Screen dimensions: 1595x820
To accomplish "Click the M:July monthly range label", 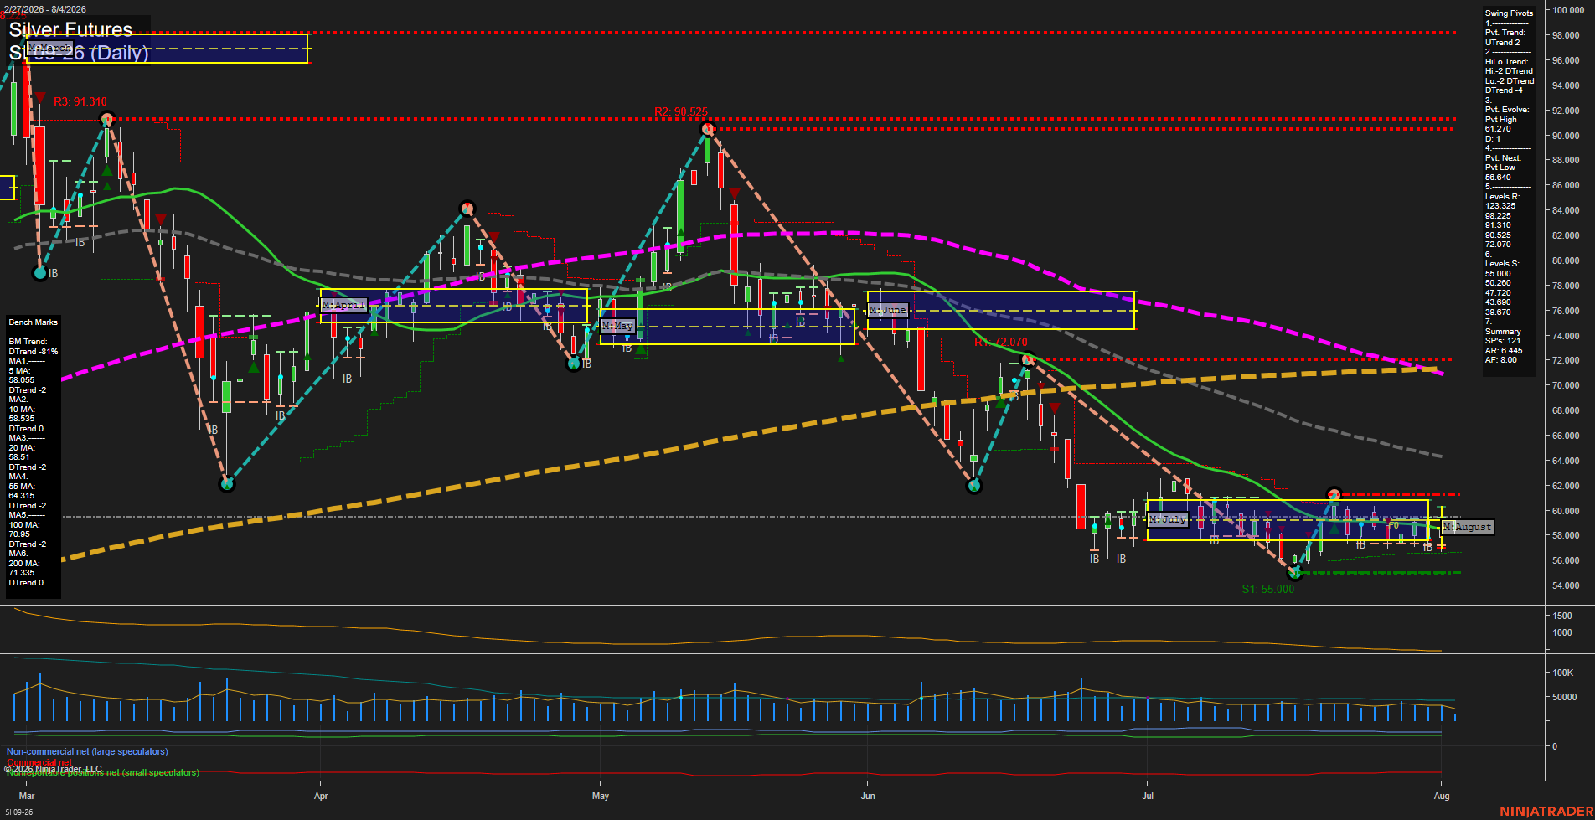I will (x=1168, y=519).
